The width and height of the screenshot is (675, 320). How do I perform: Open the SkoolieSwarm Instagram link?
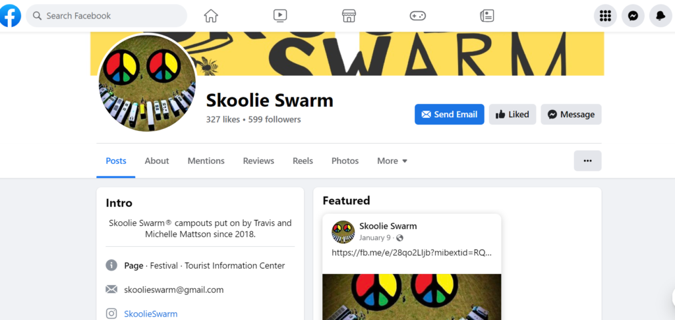(x=151, y=314)
